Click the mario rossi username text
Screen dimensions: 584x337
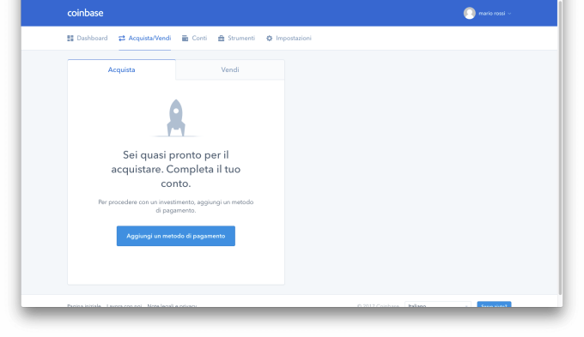(491, 14)
